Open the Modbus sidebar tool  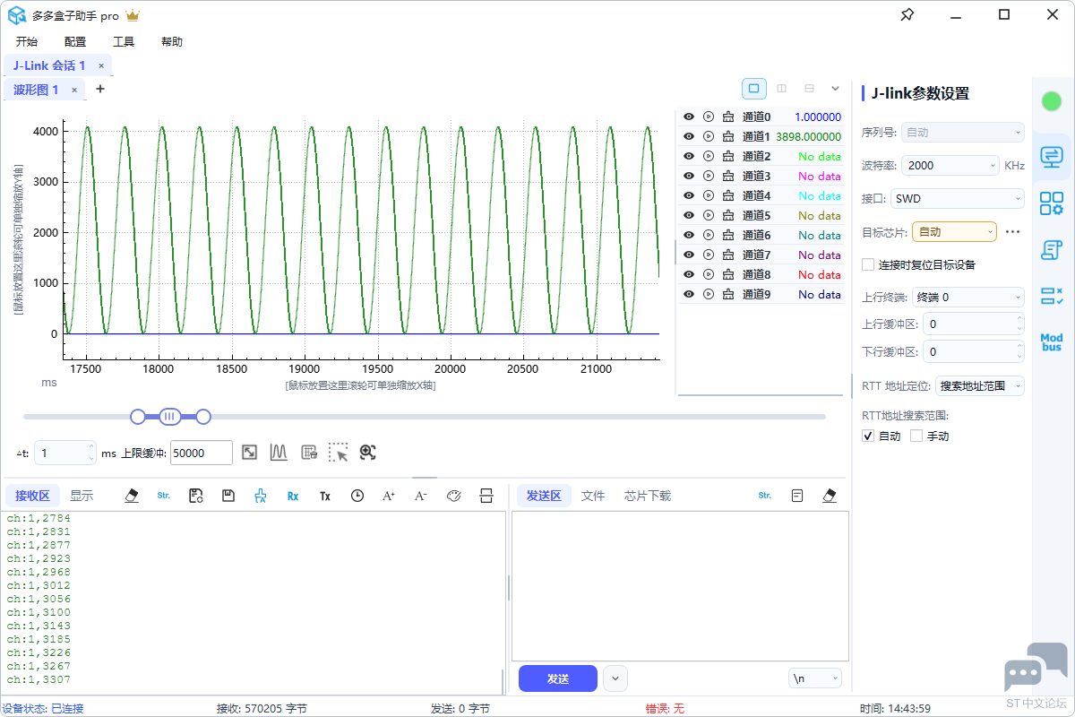(x=1052, y=342)
